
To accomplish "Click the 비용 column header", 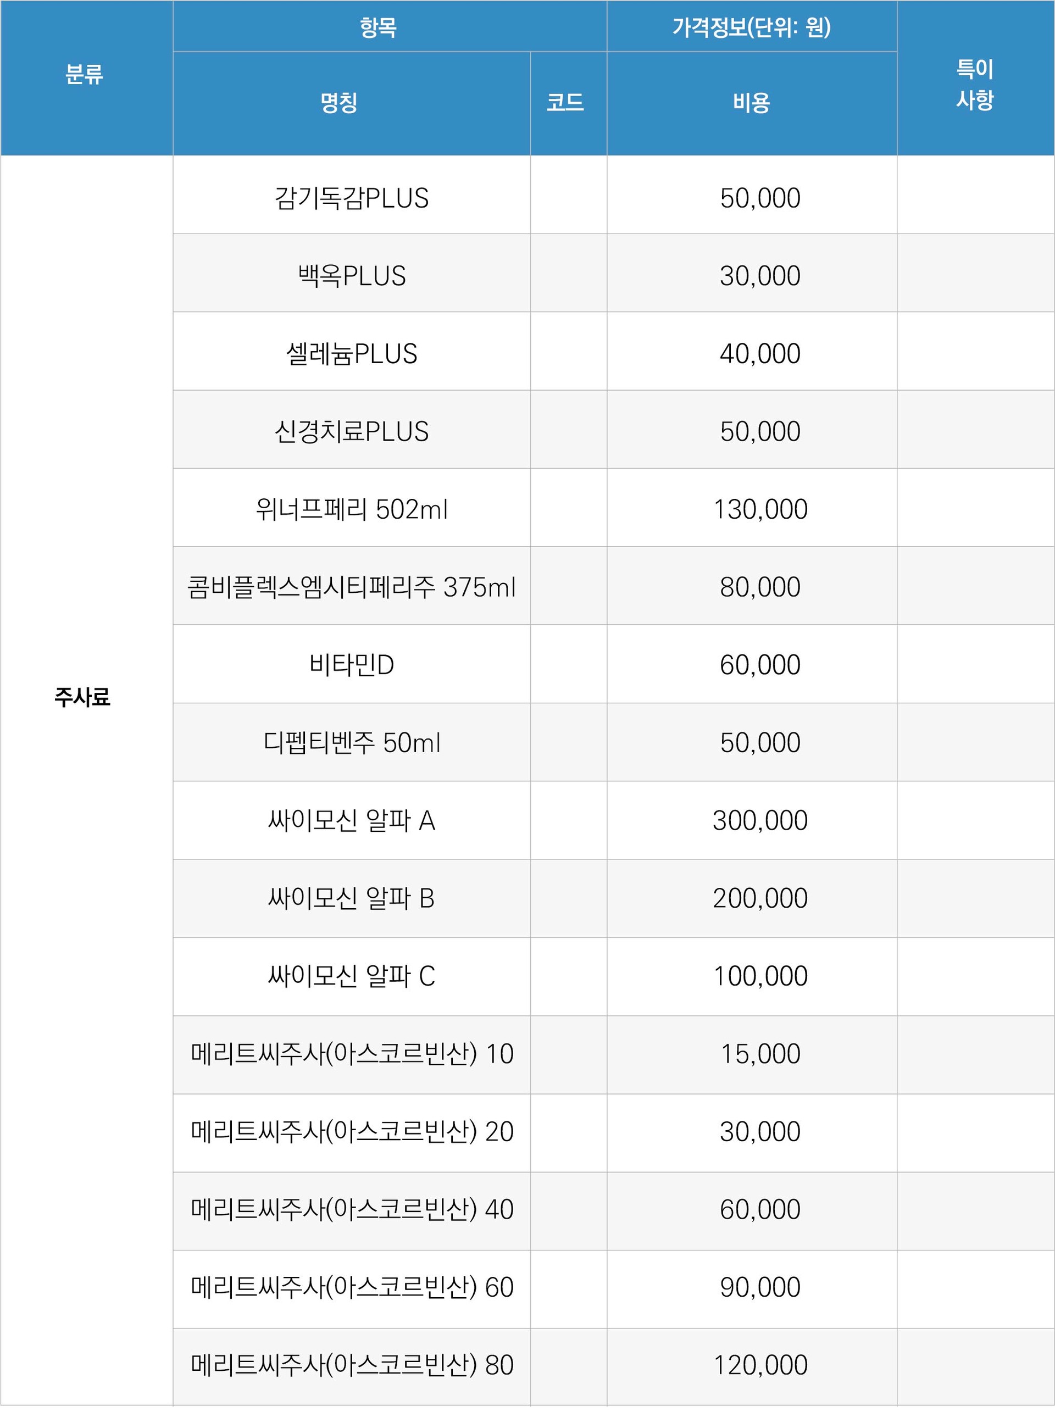I will tap(751, 103).
